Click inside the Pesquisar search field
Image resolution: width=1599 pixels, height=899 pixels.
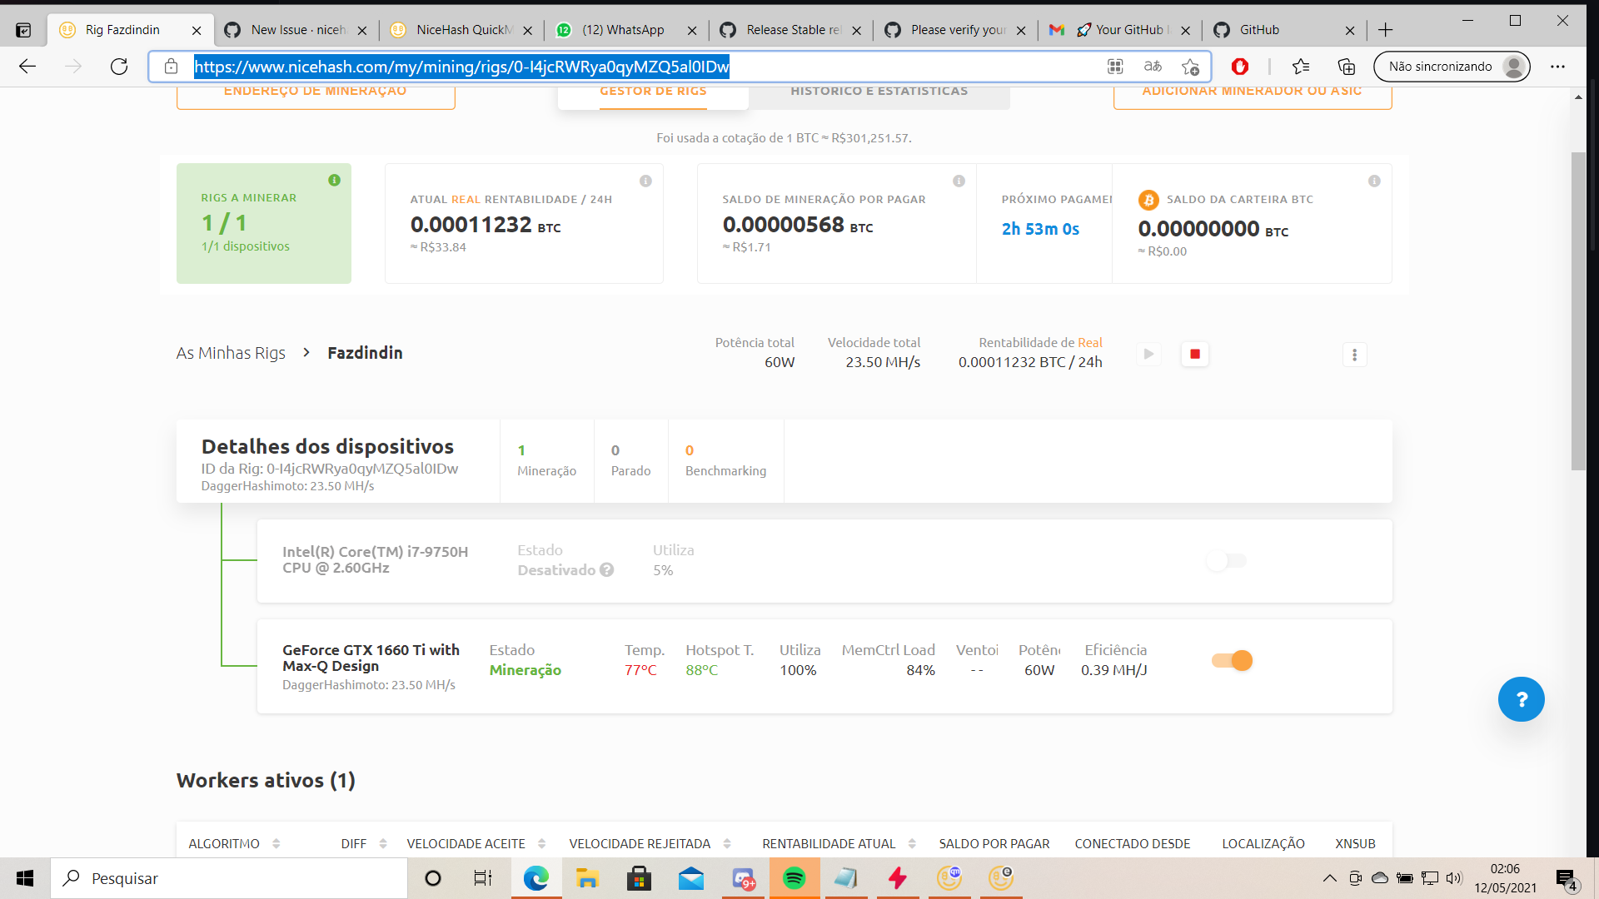208,878
